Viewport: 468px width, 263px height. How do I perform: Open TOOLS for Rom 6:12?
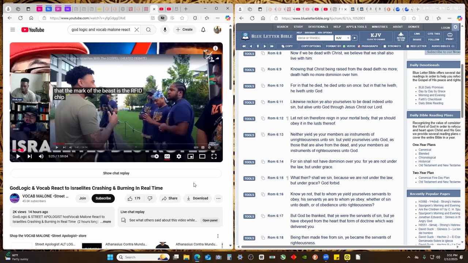[249, 119]
